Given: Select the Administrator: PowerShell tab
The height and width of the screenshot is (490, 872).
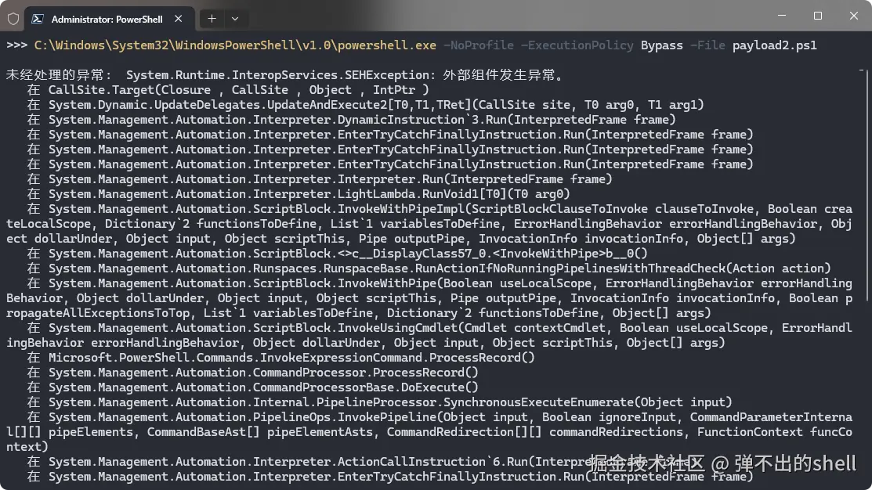Looking at the screenshot, I should pyautogui.click(x=110, y=19).
